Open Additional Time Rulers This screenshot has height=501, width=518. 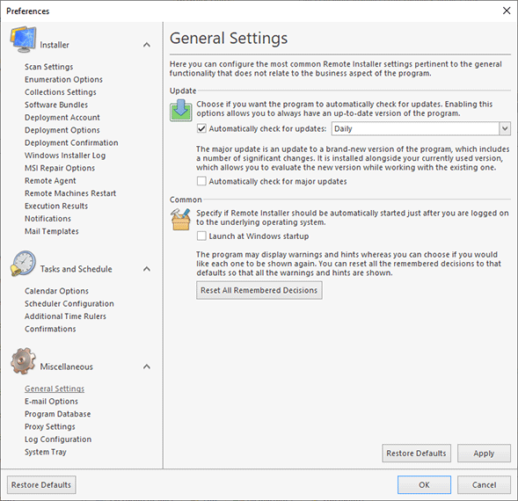click(65, 316)
